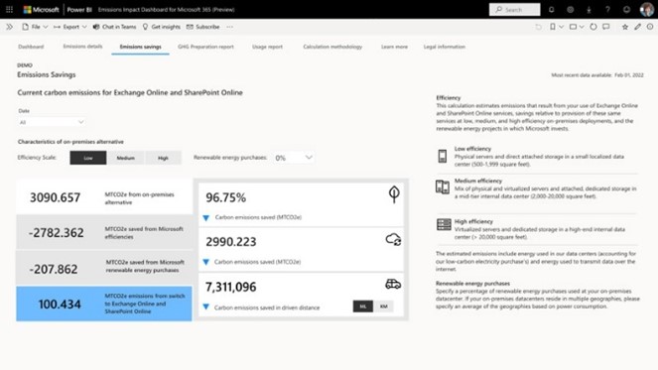658x370 pixels.
Task: Open the Legal information tab
Action: [x=445, y=47]
